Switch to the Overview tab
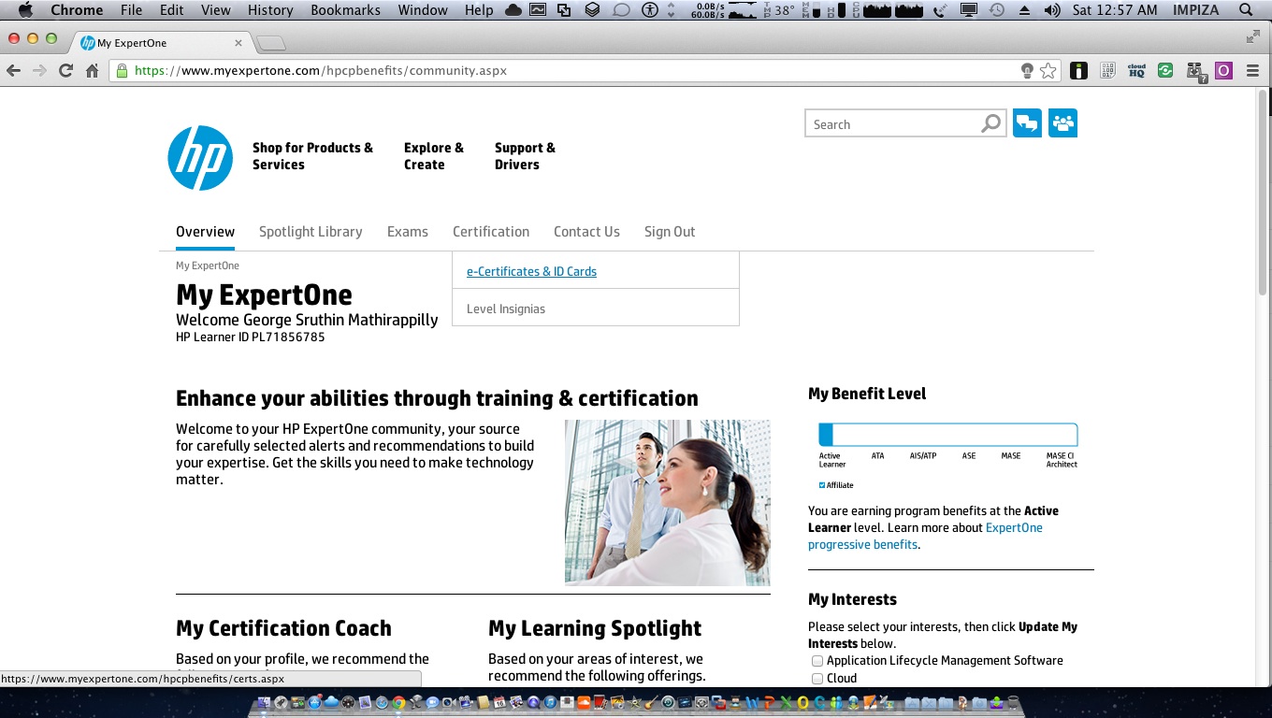 205,232
